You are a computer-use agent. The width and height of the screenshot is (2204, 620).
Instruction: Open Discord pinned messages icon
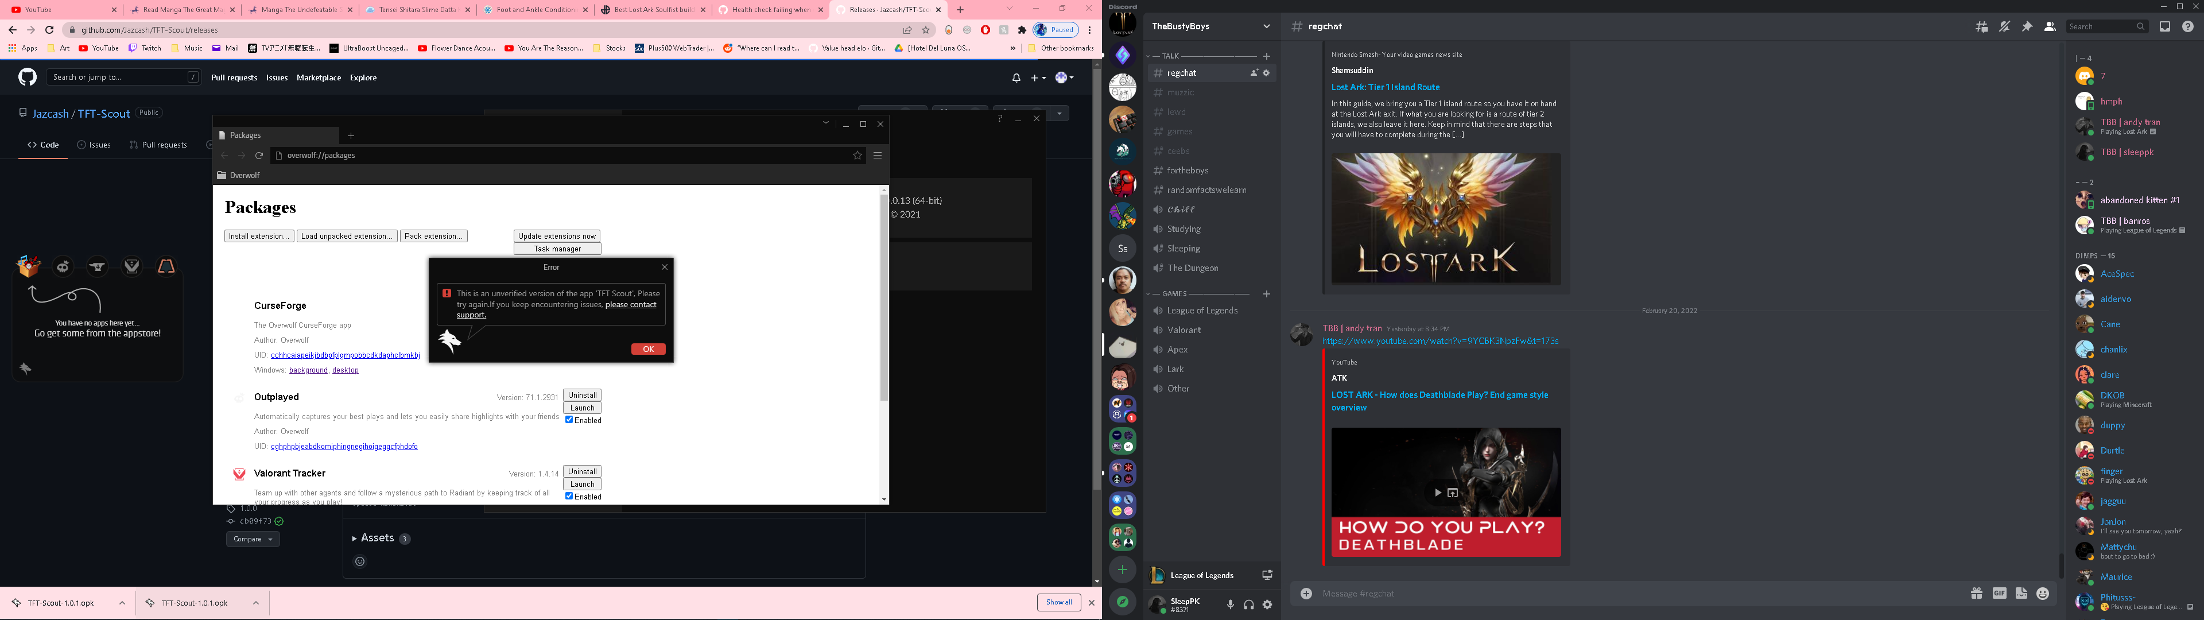[x=2027, y=26]
